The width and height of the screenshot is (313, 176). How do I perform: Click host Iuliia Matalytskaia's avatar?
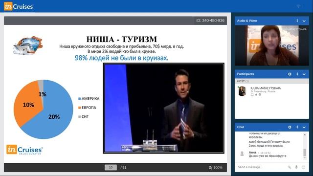point(242,91)
